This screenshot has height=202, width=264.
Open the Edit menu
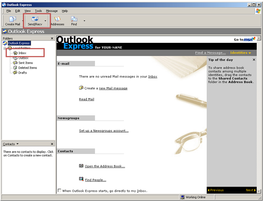coord(18,11)
